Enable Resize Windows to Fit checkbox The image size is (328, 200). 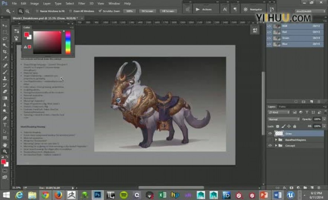[37, 11]
